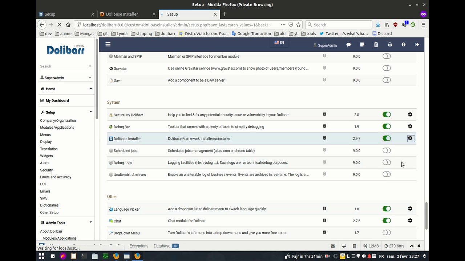The image size is (465, 261).
Task: Click the logout icon in Dolibarr top bar
Action: 417,45
